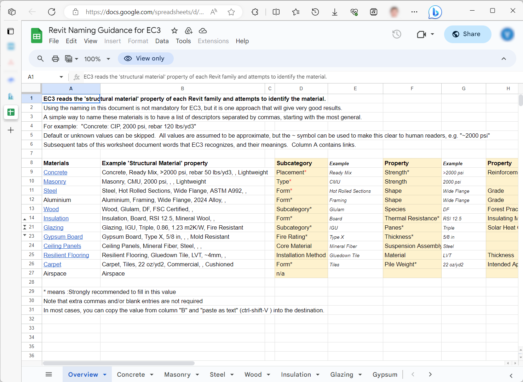Screen dimensions: 523x382
Task: Open version history clock icon
Action: pyautogui.click(x=397, y=34)
